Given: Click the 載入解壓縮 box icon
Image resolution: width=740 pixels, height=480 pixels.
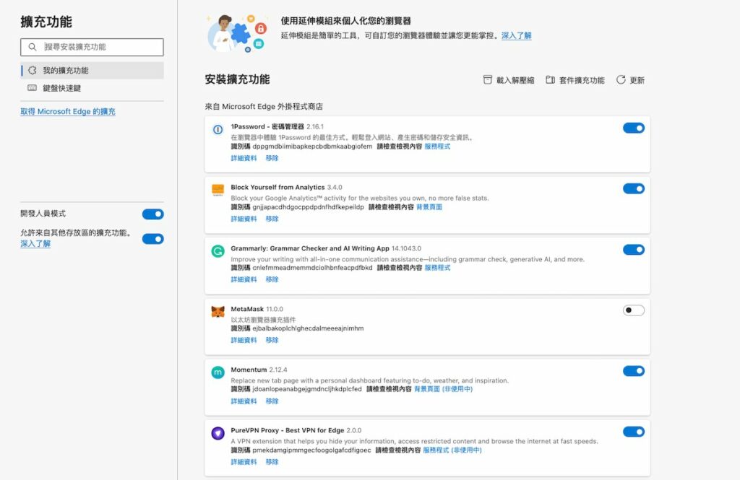Looking at the screenshot, I should point(488,79).
